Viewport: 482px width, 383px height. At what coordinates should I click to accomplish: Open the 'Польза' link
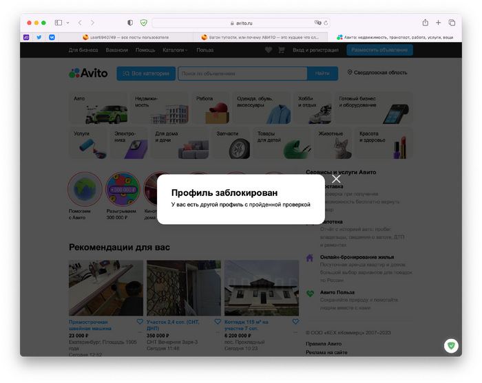point(205,50)
